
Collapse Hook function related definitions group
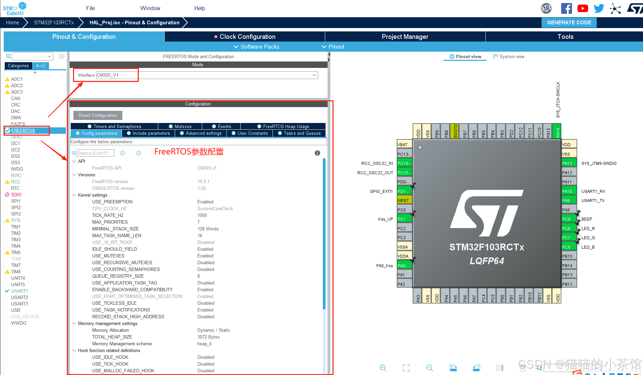click(x=74, y=350)
